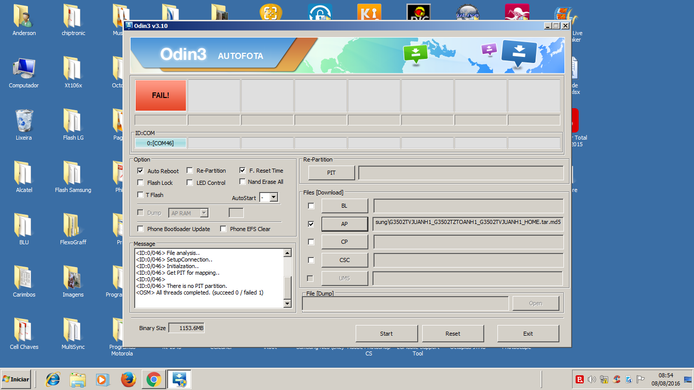
Task: Select the Odin3 taskbar button
Action: pyautogui.click(x=179, y=379)
